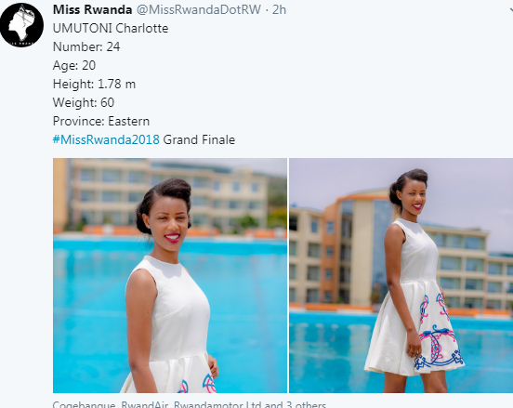Open the tweet options chevron menu

coord(511,10)
